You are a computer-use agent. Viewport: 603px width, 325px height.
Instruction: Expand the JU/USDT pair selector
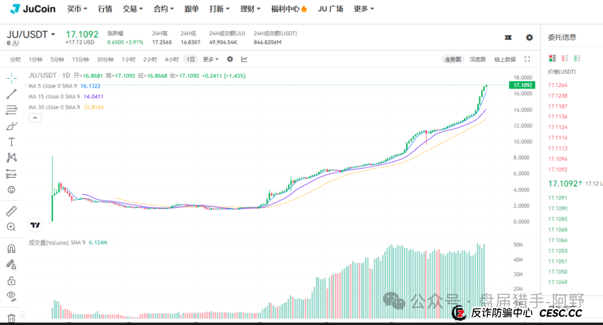pos(31,34)
